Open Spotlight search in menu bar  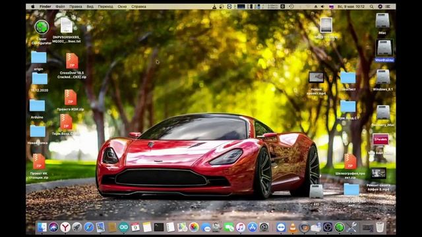pyautogui.click(x=372, y=7)
